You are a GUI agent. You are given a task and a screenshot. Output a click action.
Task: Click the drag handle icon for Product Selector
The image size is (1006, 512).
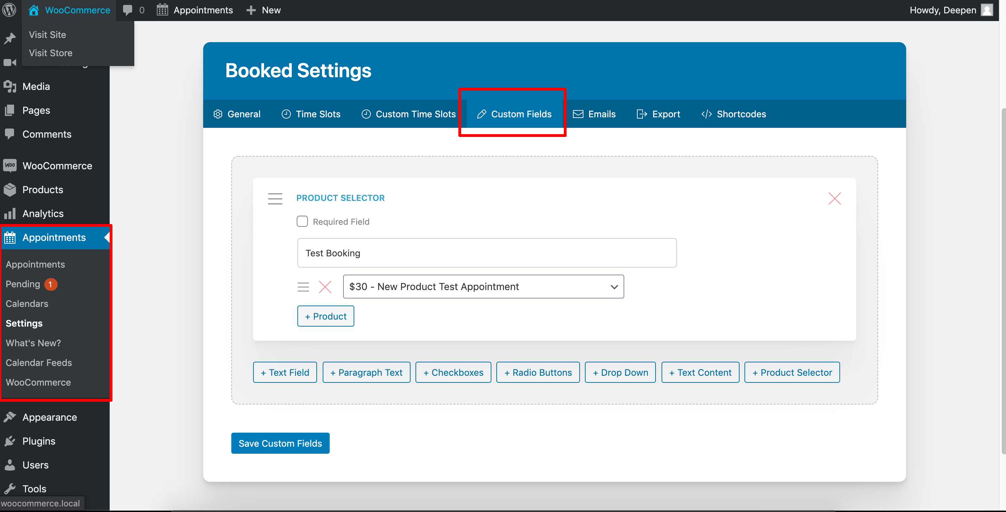(x=274, y=198)
